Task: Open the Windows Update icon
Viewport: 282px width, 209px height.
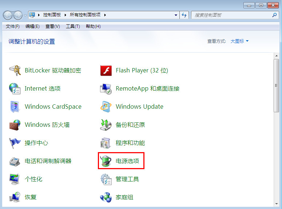Action: pos(106,106)
